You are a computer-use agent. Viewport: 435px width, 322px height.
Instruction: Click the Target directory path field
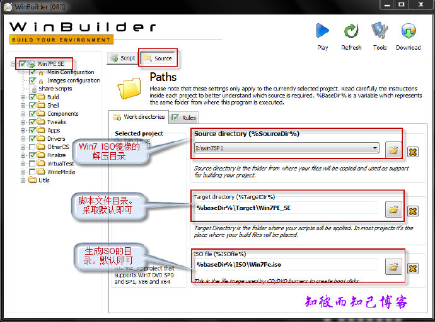286,208
